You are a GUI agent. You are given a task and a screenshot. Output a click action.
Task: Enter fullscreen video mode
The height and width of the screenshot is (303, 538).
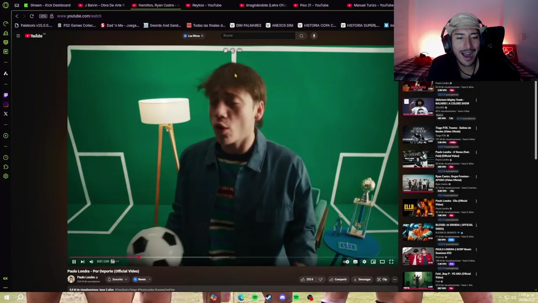(391, 262)
